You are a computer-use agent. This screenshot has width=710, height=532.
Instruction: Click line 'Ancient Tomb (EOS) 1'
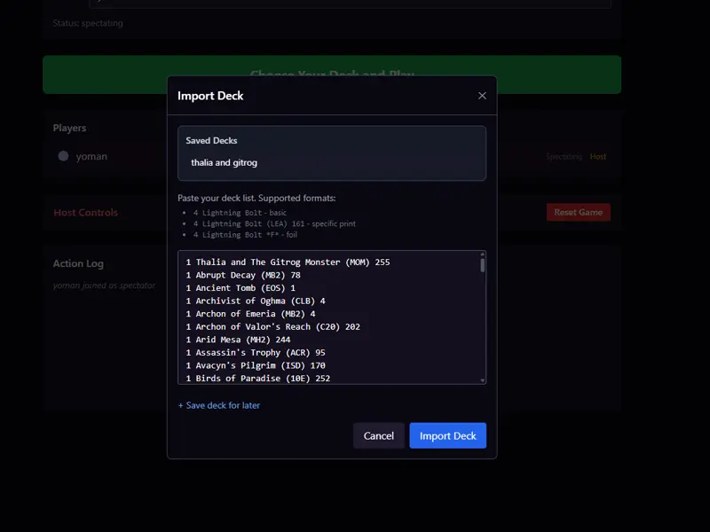tap(241, 287)
